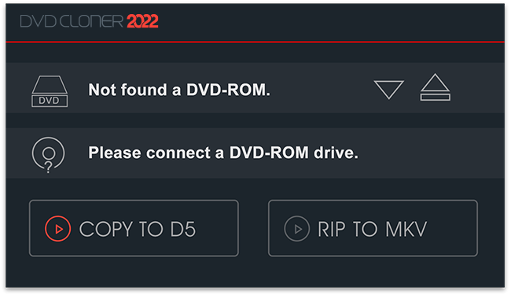The width and height of the screenshot is (511, 295).
Task: Start the RIP TO MKV button
Action: click(373, 228)
